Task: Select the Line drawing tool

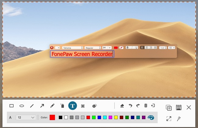Action: (32, 106)
